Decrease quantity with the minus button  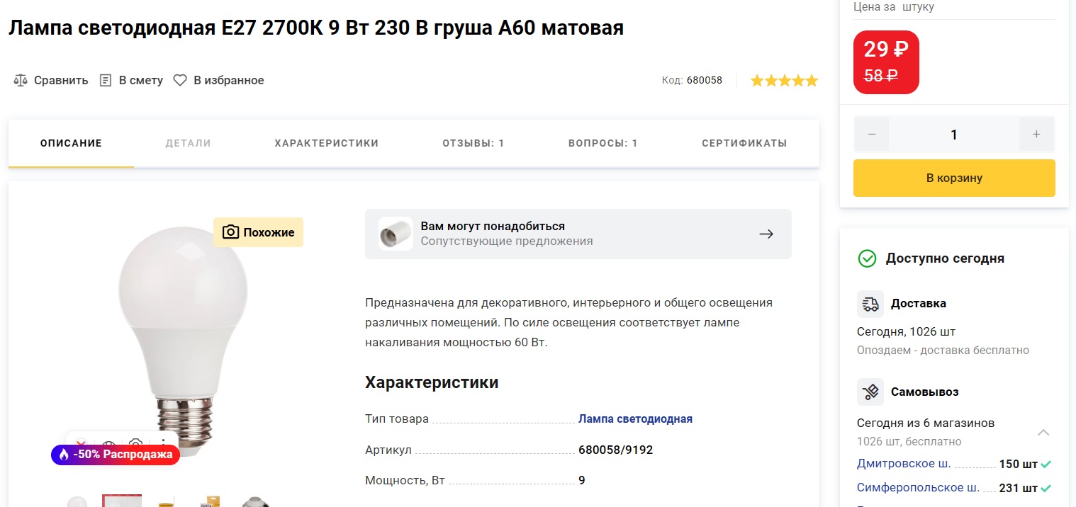[872, 135]
